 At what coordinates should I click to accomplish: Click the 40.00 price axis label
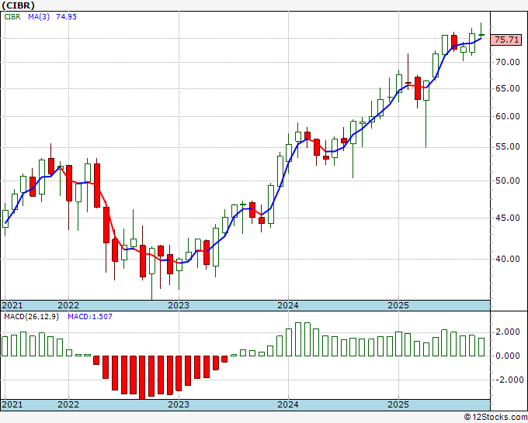[508, 259]
